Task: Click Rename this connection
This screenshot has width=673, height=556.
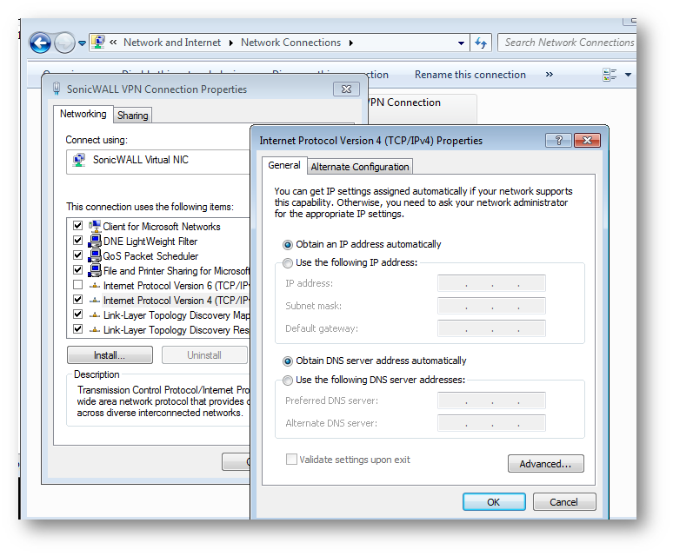Action: (470, 75)
